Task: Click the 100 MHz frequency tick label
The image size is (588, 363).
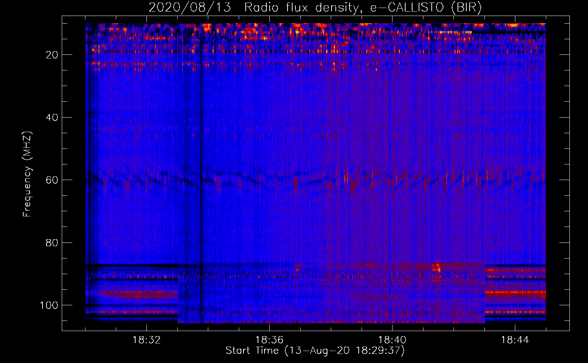Action: click(x=49, y=305)
